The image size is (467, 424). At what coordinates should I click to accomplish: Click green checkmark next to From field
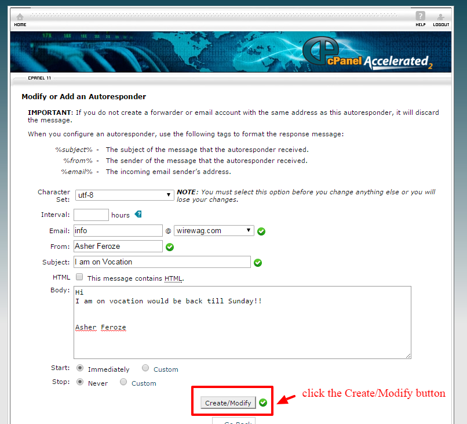tap(170, 247)
